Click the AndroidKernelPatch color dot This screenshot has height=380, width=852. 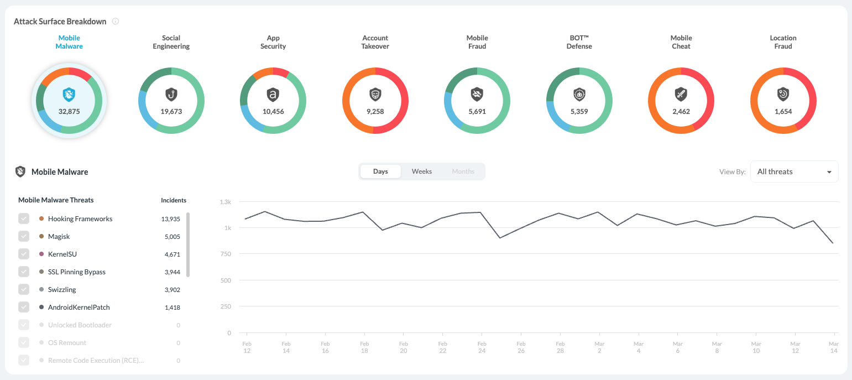tap(41, 307)
